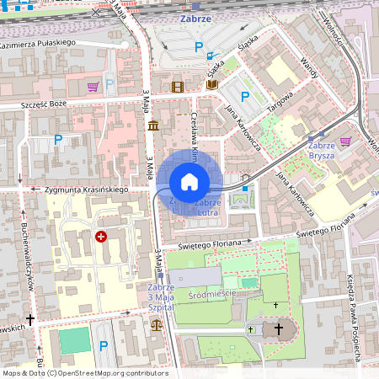The height and width of the screenshot is (379, 379).
Task: Click the library book icon
Action: pyautogui.click(x=212, y=84)
